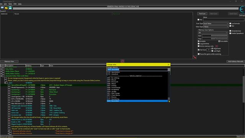This screenshot has width=245, height=138.
Task: Click the First Scan button
Action: pyautogui.click(x=202, y=14)
